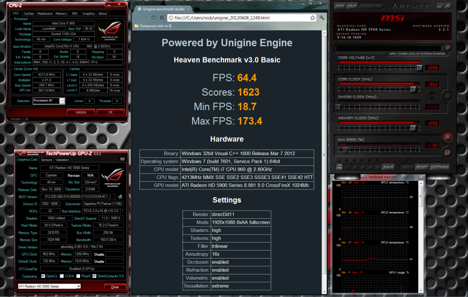The image size is (468, 297).
Task: Toggle the DirectCompute 5.0 checkbox
Action: pos(94,276)
